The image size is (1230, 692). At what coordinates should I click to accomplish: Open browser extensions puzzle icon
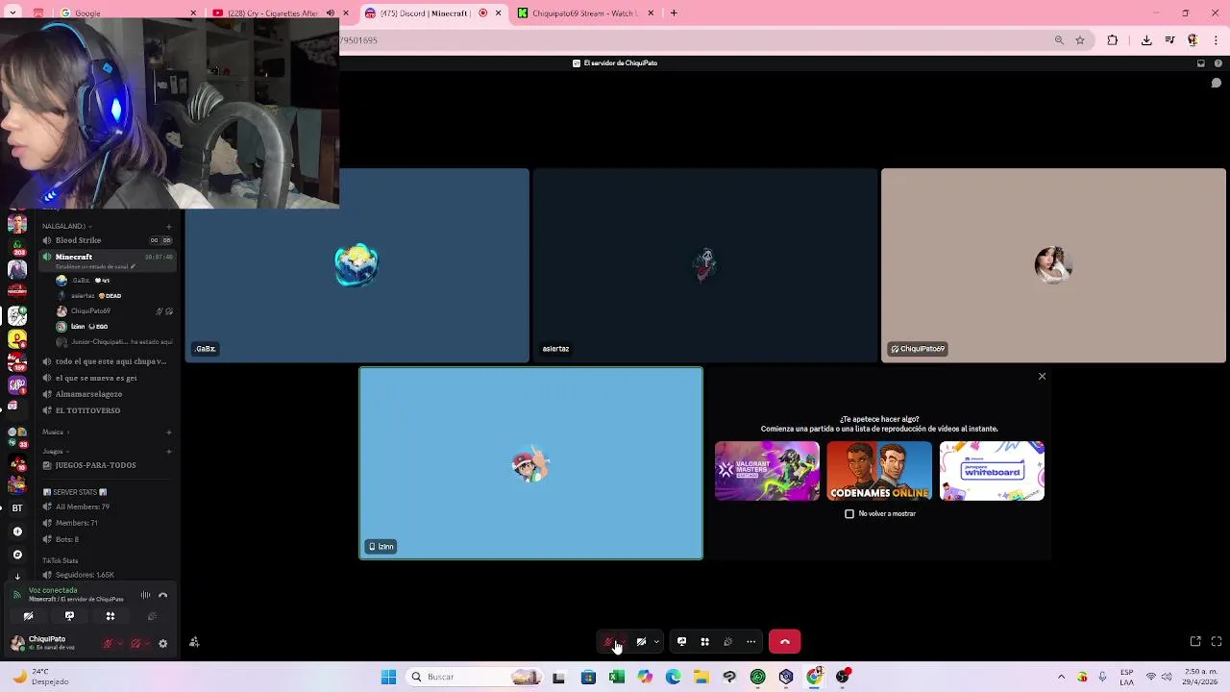click(x=1113, y=40)
